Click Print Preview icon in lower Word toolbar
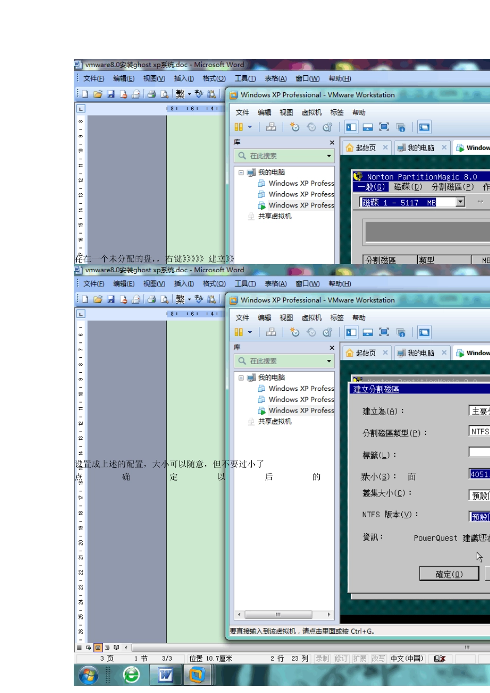This screenshot has width=490, height=693. pyautogui.click(x=165, y=299)
